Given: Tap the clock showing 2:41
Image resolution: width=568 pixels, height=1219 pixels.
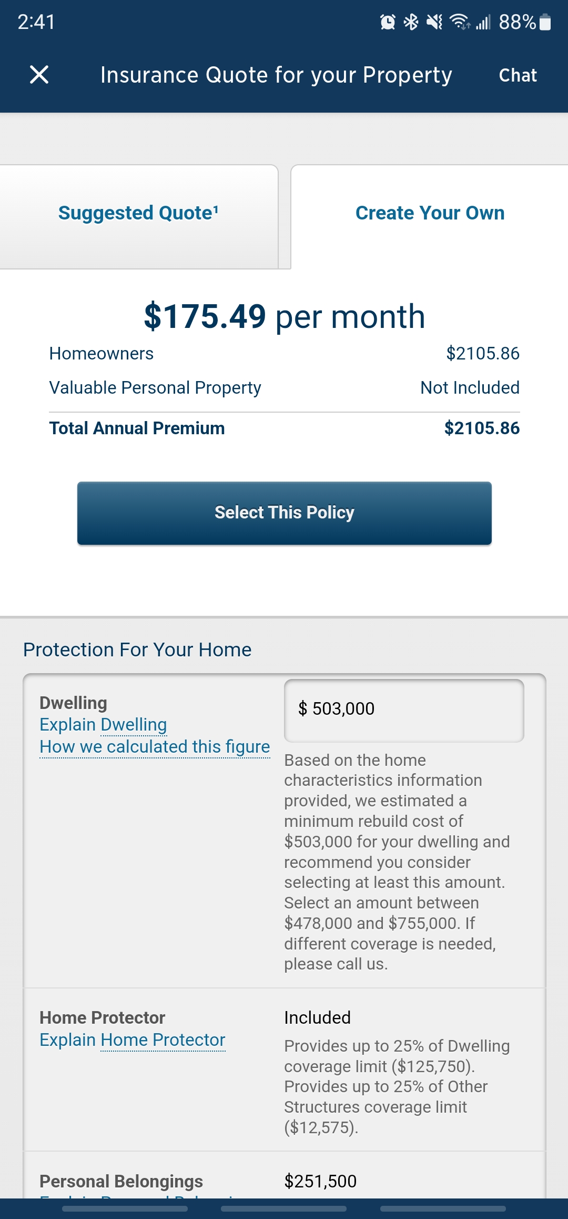Looking at the screenshot, I should (36, 22).
